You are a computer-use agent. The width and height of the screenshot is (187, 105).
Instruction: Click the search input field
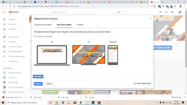(x=84, y=12)
